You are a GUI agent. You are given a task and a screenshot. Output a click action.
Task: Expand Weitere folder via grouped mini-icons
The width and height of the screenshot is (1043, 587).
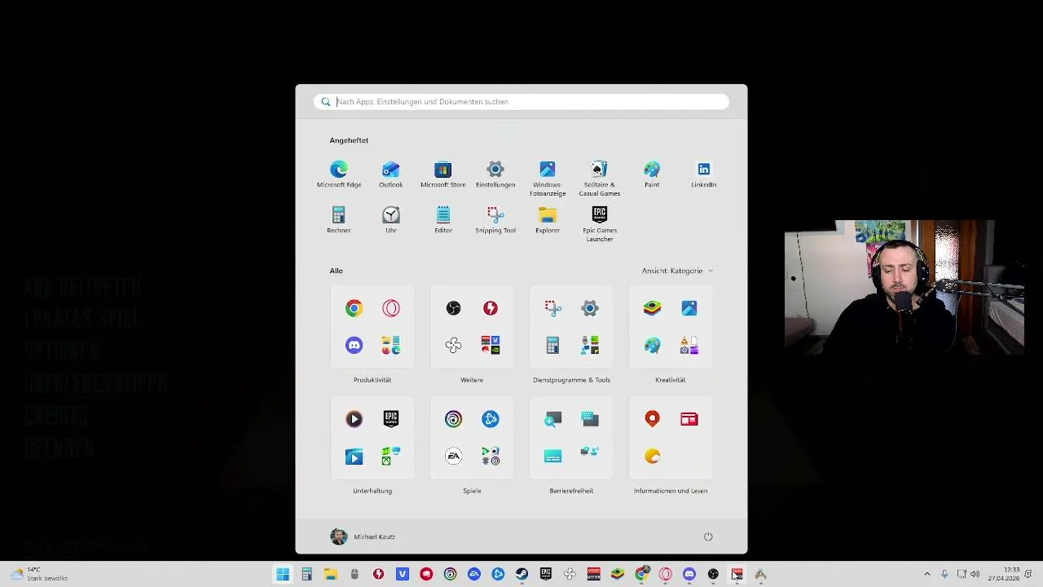tap(491, 346)
